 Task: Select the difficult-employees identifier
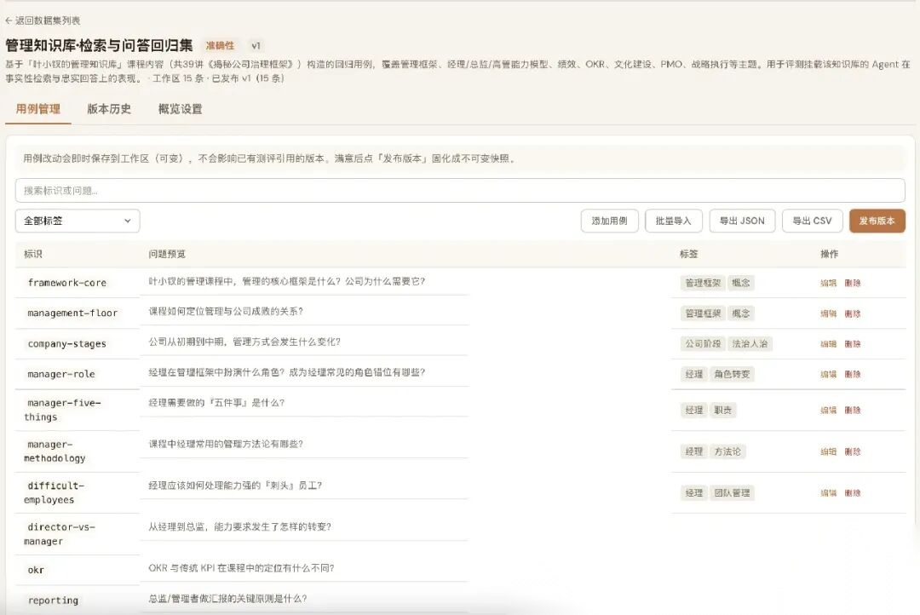pyautogui.click(x=55, y=493)
